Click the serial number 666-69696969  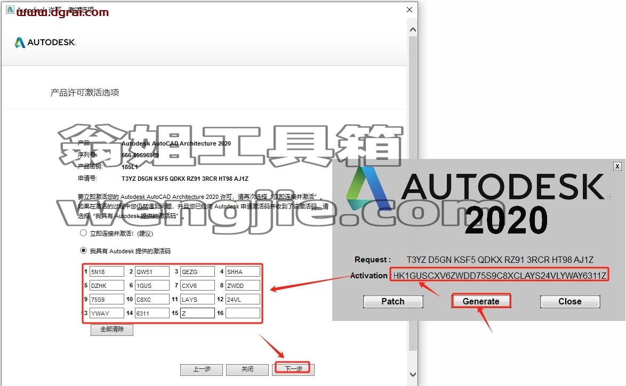[x=140, y=155]
